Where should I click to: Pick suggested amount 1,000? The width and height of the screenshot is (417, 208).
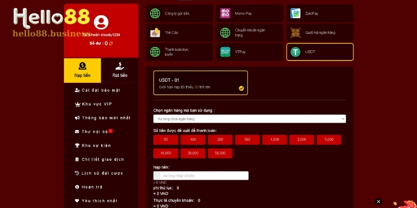[x=275, y=139]
